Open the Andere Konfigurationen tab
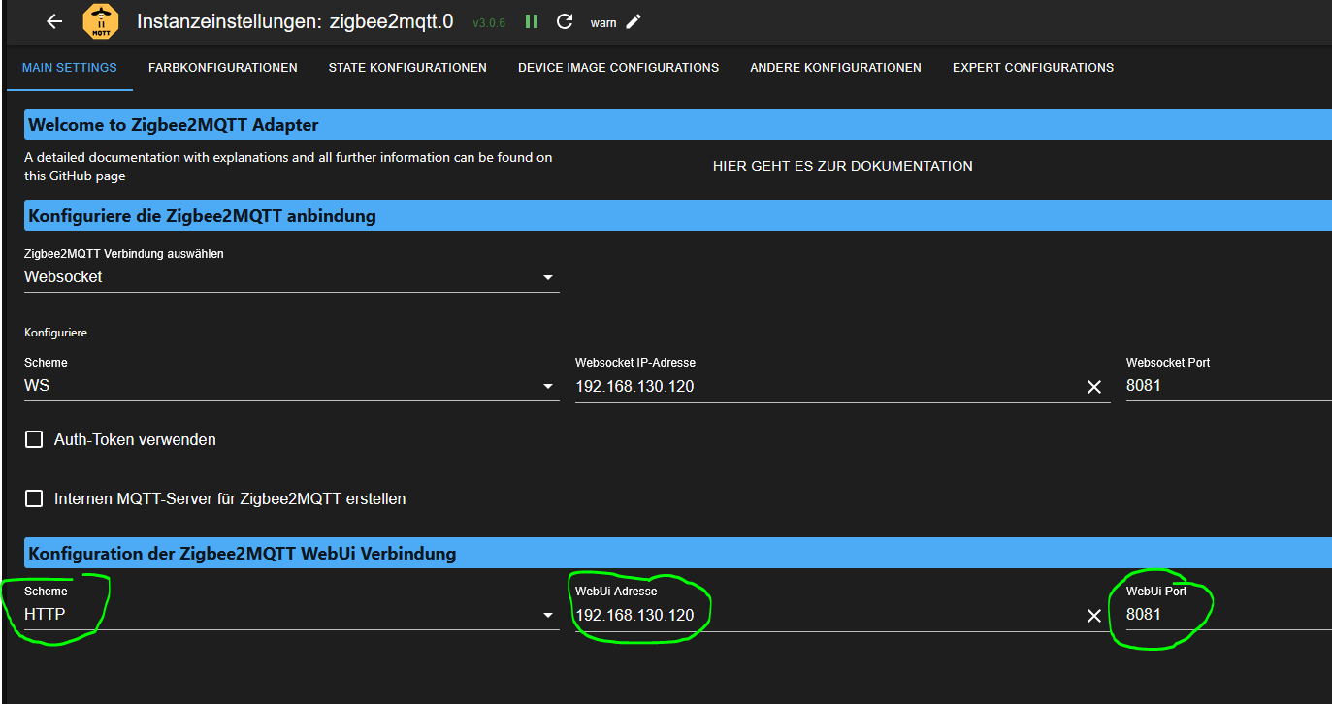 (835, 68)
